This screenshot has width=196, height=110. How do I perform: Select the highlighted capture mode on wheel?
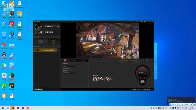point(41,32)
